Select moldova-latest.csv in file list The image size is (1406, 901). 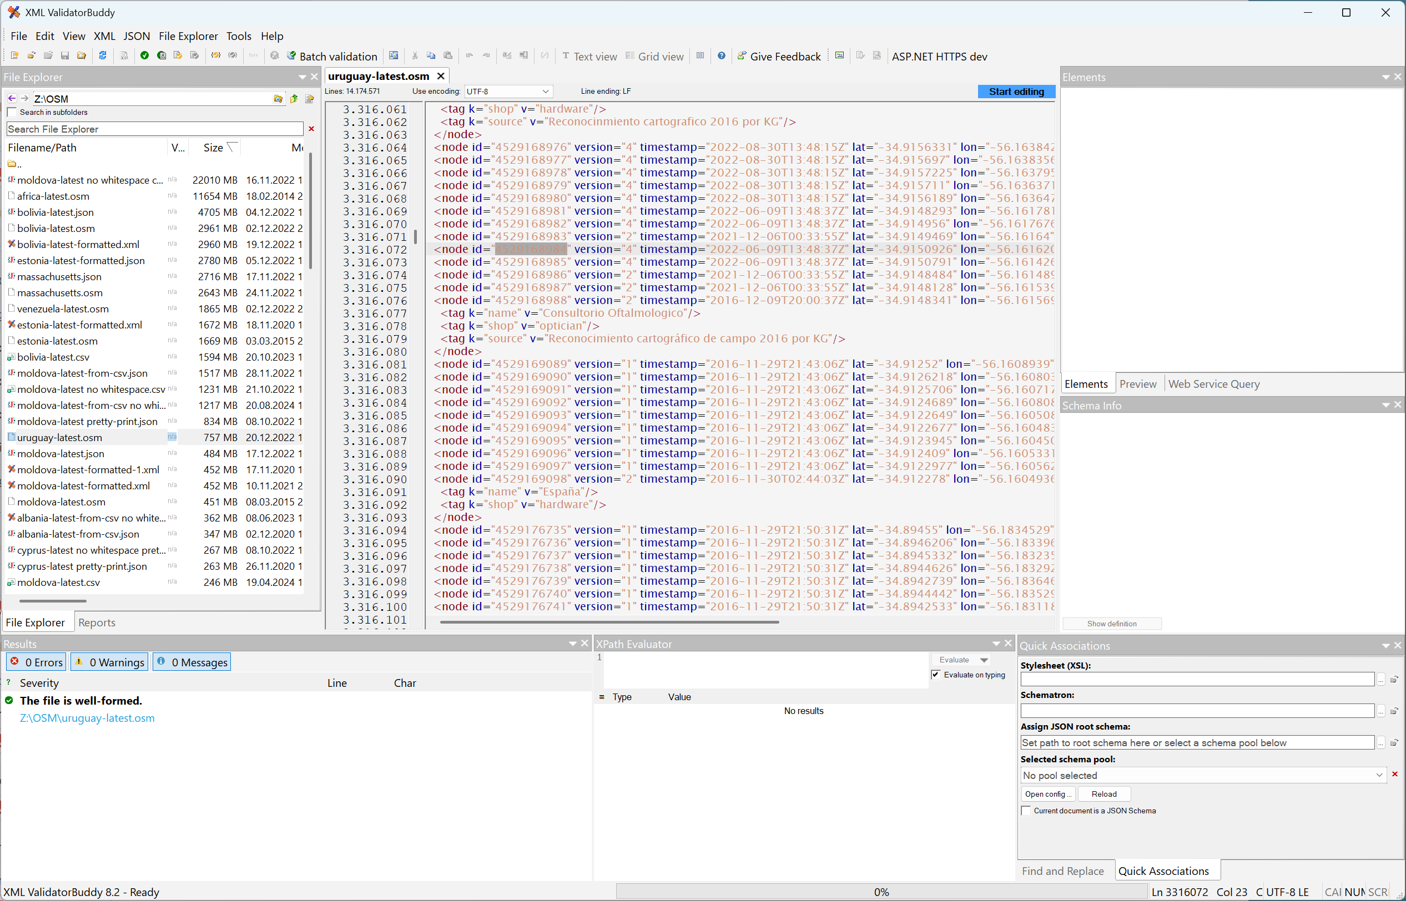pos(58,583)
